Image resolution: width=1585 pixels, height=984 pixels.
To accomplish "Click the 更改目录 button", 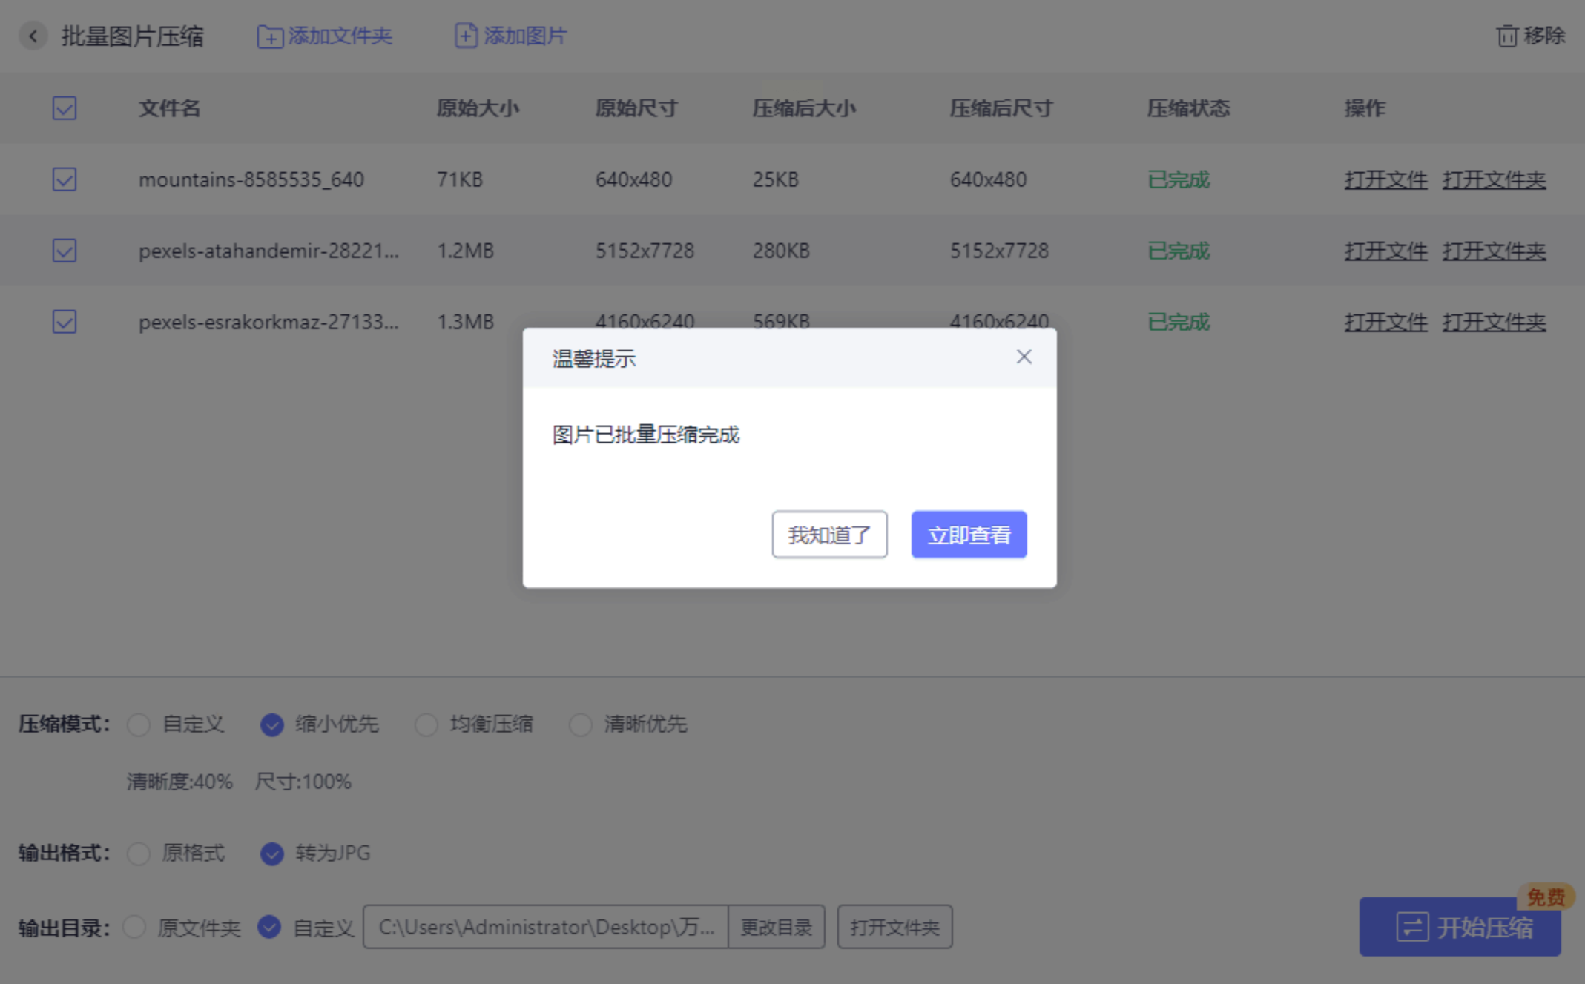I will click(776, 927).
